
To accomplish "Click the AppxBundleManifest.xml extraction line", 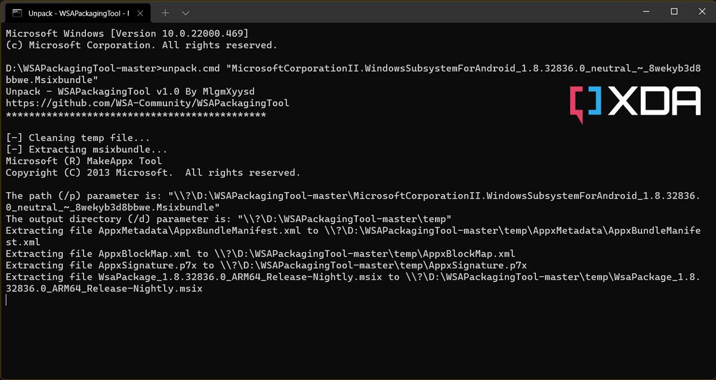I will coord(298,230).
